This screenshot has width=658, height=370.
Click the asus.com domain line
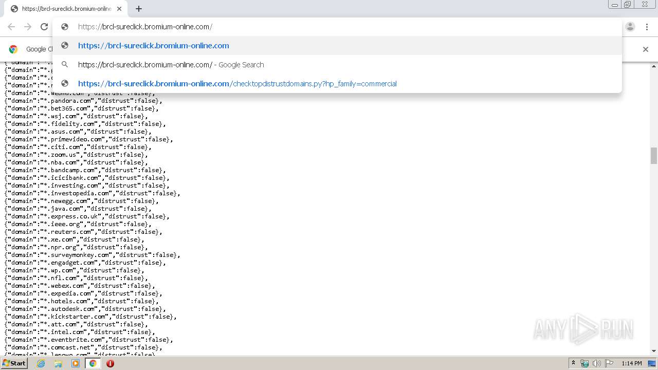click(x=78, y=132)
